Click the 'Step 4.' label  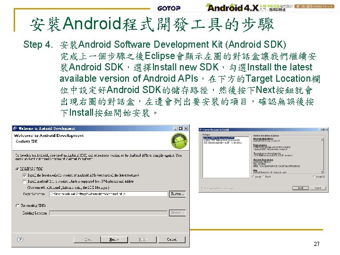click(x=38, y=44)
